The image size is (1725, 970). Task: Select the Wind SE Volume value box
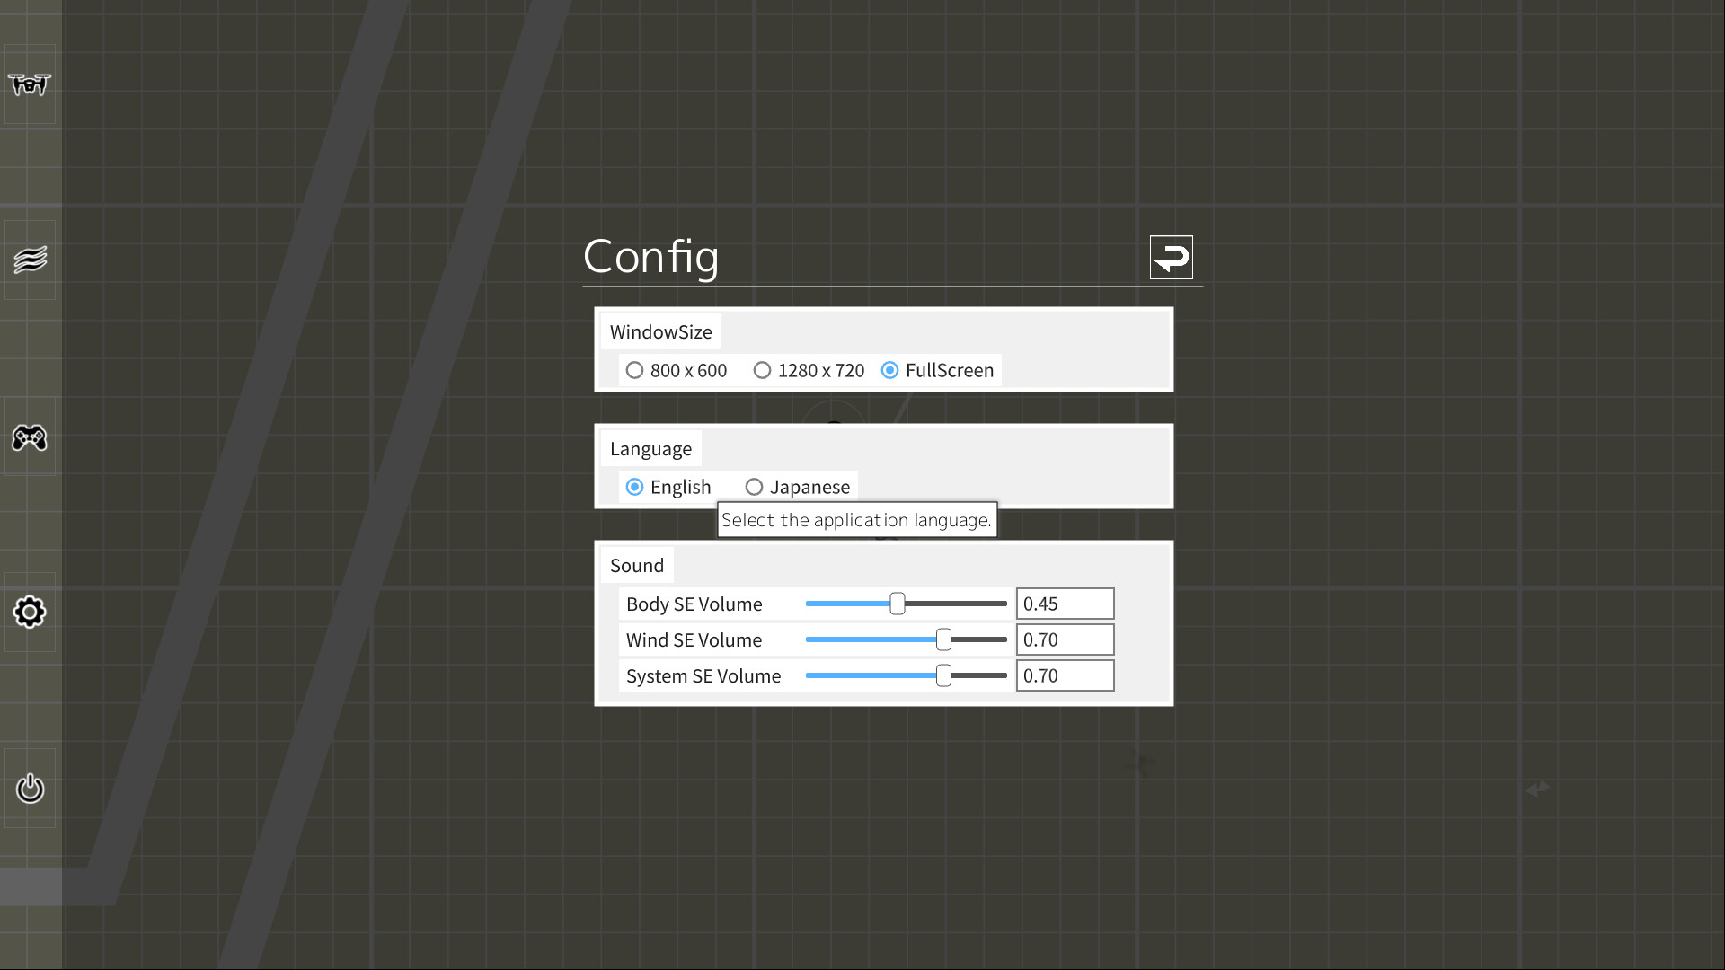tap(1065, 639)
